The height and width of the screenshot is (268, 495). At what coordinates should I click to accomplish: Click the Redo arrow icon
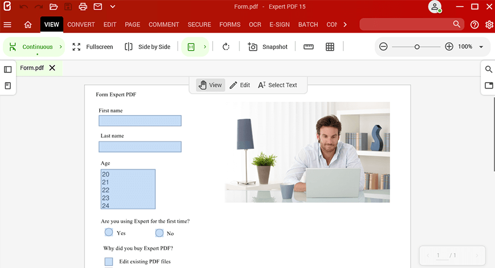point(39,7)
